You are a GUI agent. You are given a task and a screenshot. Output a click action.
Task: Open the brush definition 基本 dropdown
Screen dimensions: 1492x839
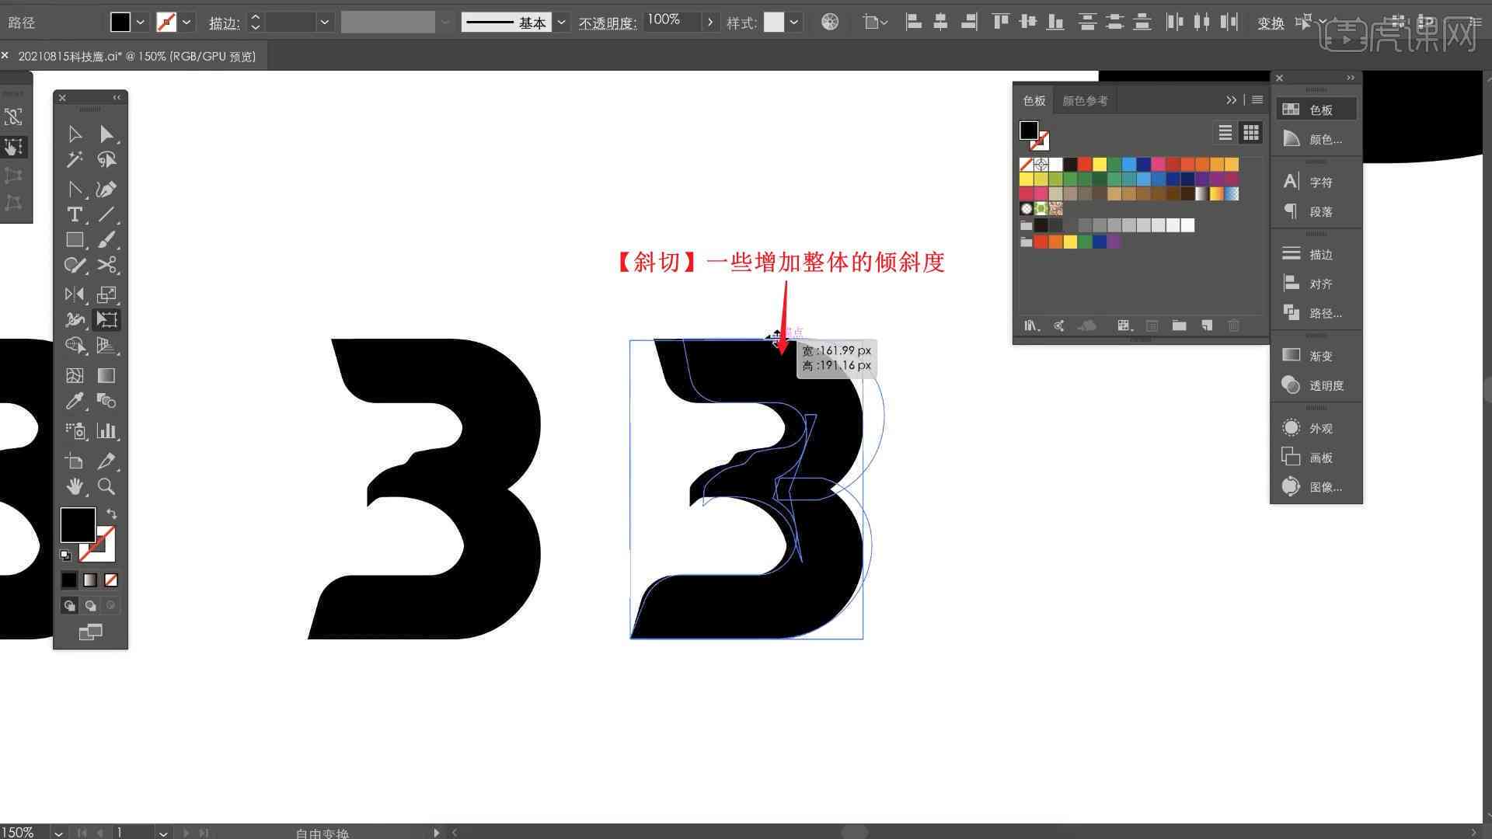pyautogui.click(x=562, y=23)
